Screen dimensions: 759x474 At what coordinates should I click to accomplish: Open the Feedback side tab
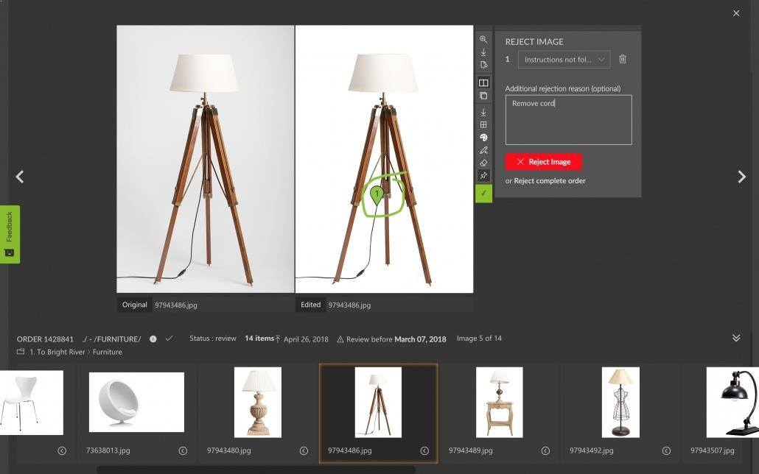click(10, 234)
